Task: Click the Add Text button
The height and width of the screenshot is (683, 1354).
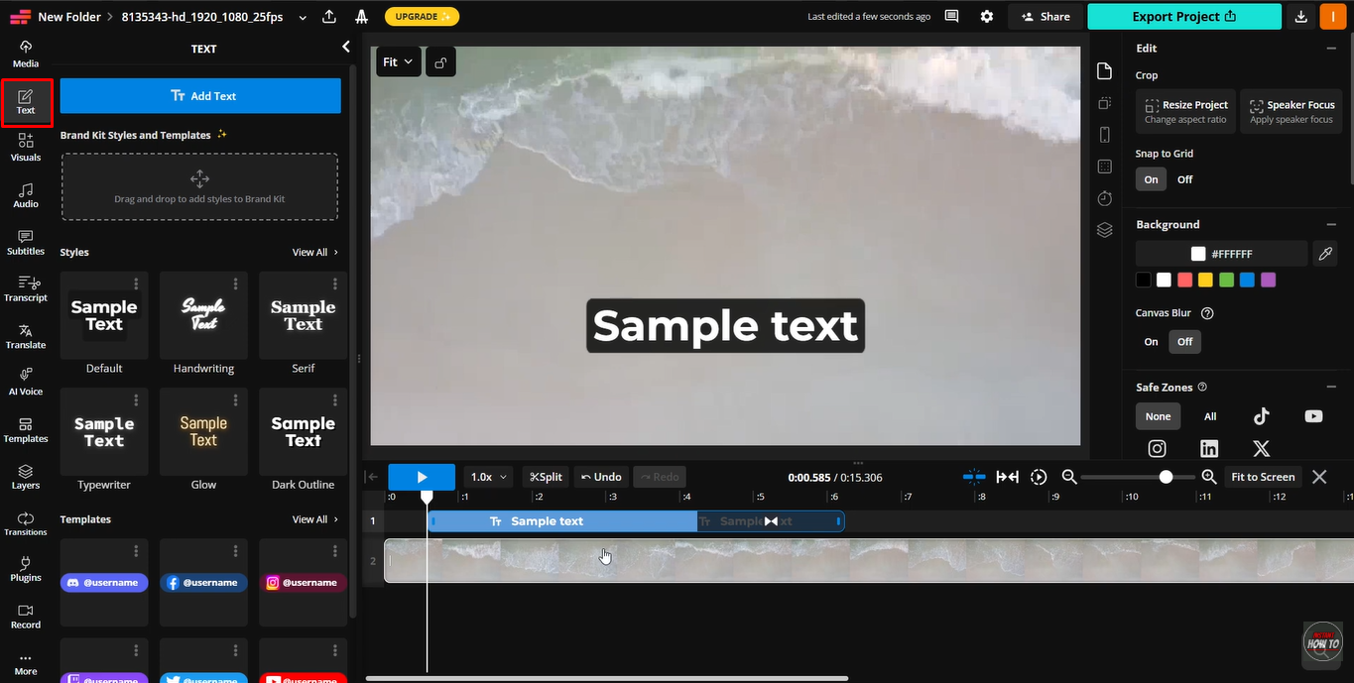Action: coord(201,95)
